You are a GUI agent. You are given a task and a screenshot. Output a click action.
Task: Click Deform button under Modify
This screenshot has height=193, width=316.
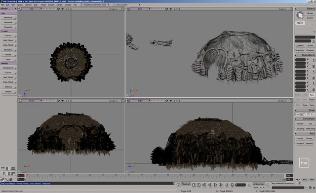point(8,87)
